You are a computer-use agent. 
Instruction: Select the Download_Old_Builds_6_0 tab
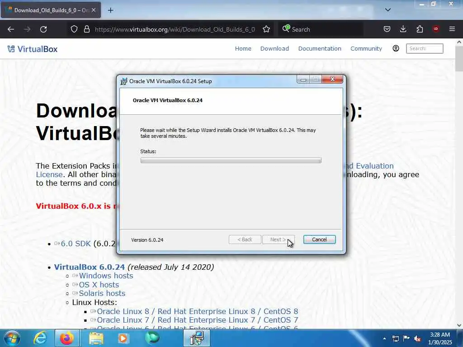click(51, 10)
